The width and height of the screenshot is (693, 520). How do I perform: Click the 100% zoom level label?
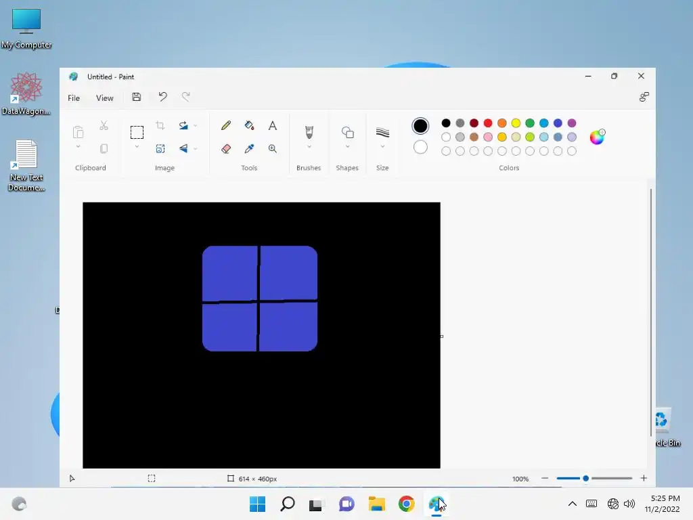(x=520, y=479)
